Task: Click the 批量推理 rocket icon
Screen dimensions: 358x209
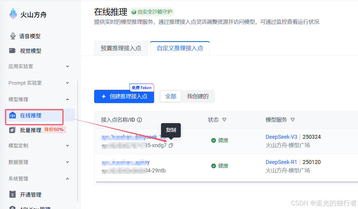Action: click(x=12, y=130)
